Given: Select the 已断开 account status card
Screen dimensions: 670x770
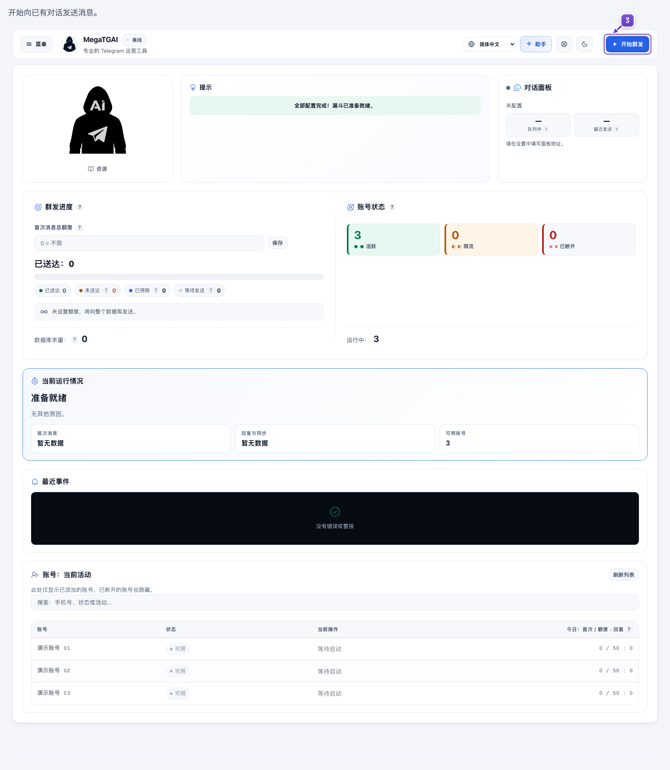Looking at the screenshot, I should [589, 240].
